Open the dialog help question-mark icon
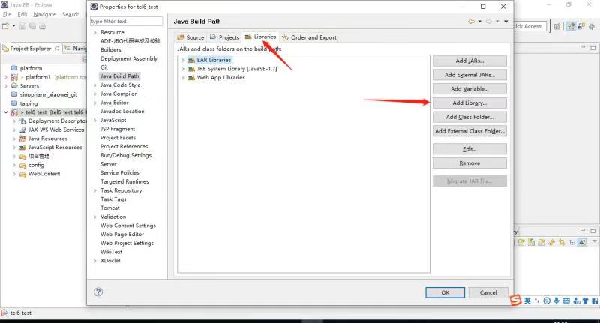Viewport: 600px width, 323px height. pyautogui.click(x=98, y=292)
